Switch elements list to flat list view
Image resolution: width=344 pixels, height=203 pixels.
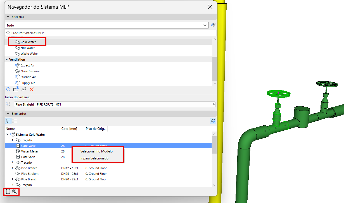click(15, 121)
